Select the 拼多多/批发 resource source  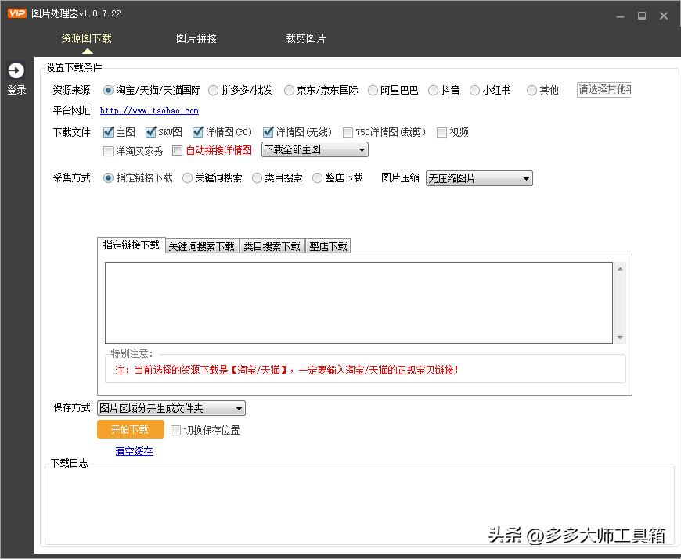(213, 90)
